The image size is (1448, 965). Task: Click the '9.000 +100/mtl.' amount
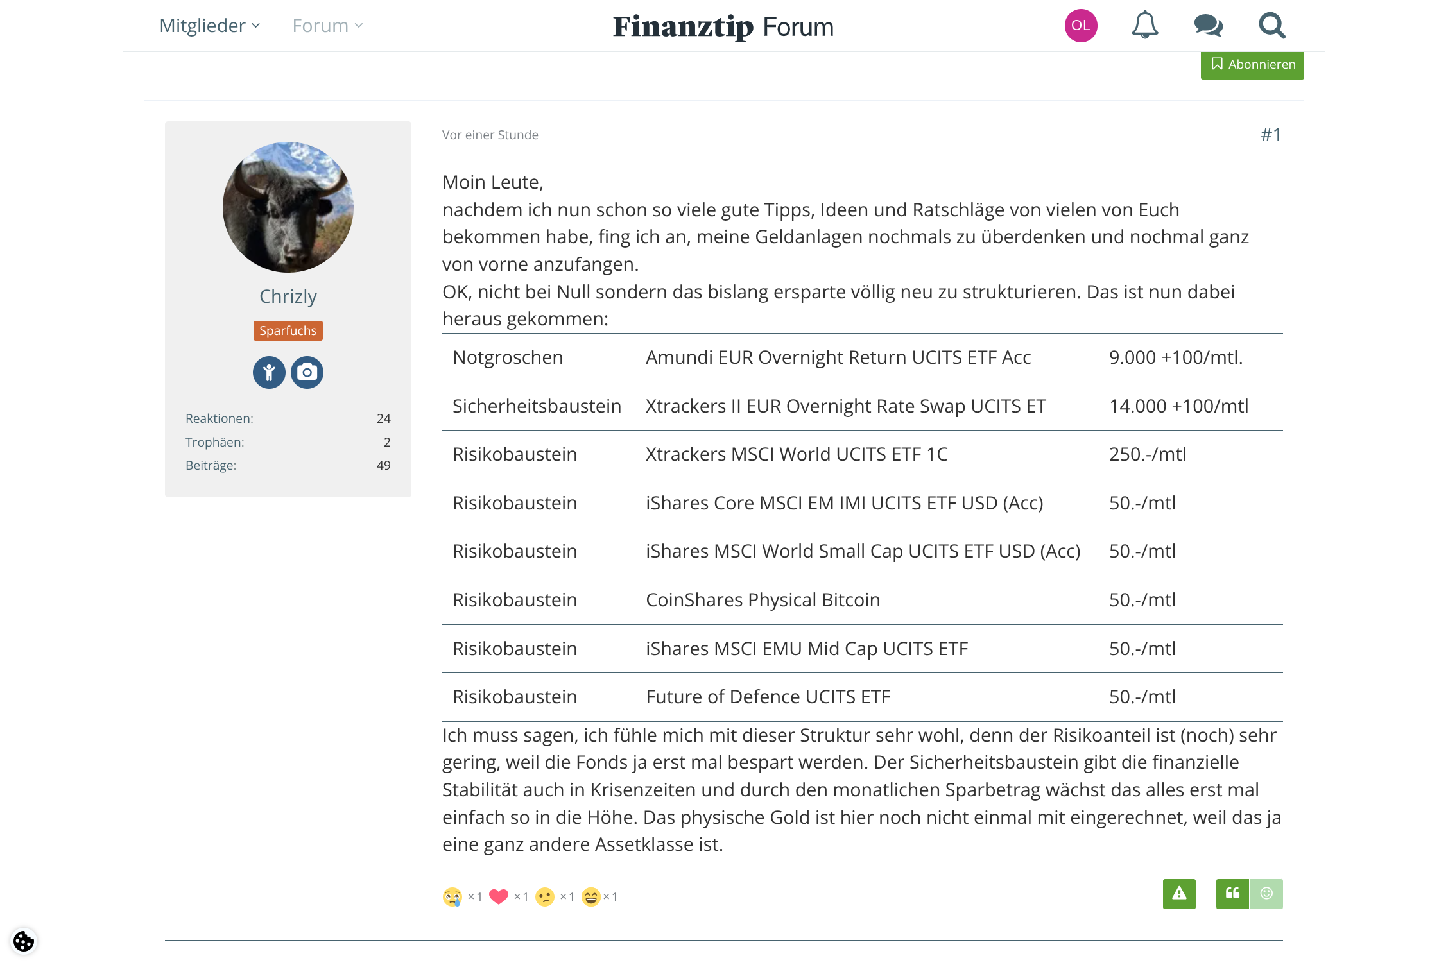click(1176, 357)
